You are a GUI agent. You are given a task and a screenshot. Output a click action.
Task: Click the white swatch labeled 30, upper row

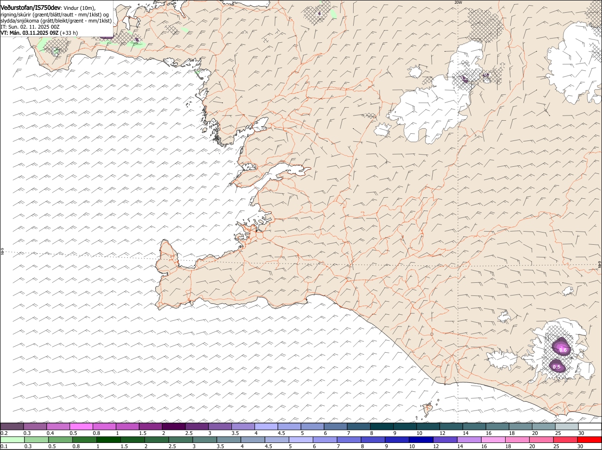pos(590,427)
